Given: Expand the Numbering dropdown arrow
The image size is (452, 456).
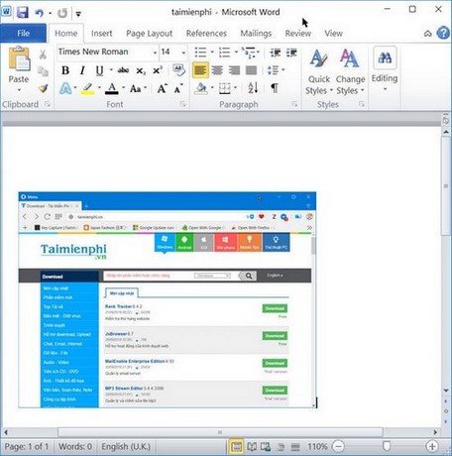Looking at the screenshot, I should [236, 52].
